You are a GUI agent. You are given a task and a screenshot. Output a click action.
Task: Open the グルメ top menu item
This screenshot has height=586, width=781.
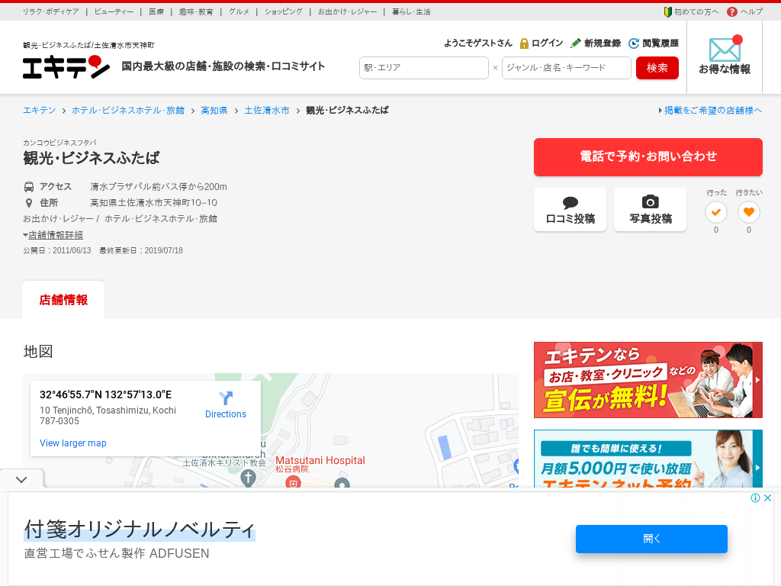pyautogui.click(x=239, y=11)
